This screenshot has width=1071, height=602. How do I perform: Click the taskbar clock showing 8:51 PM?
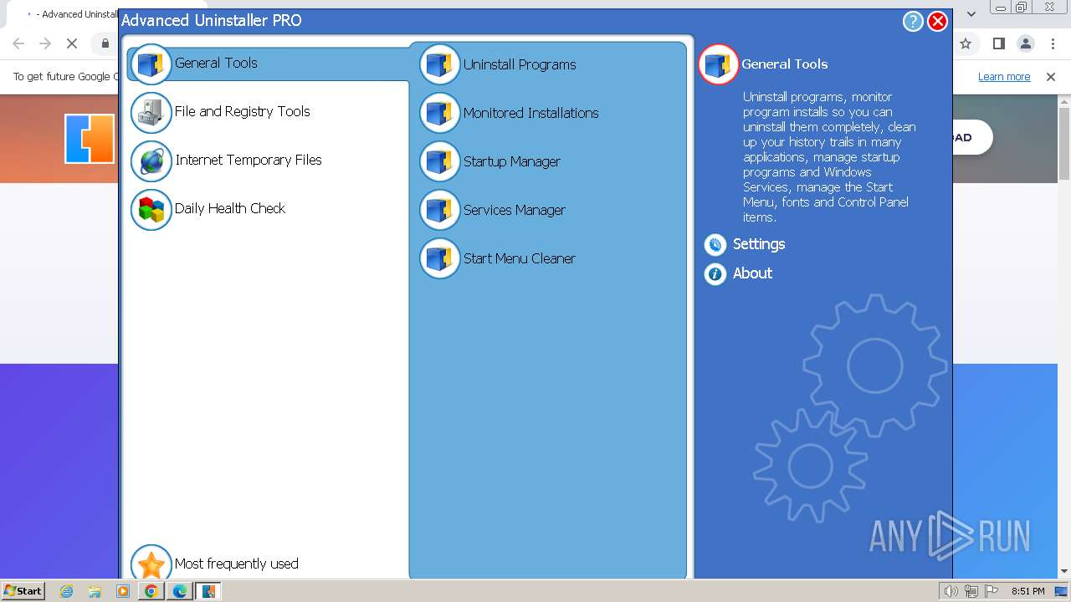pos(1027,591)
